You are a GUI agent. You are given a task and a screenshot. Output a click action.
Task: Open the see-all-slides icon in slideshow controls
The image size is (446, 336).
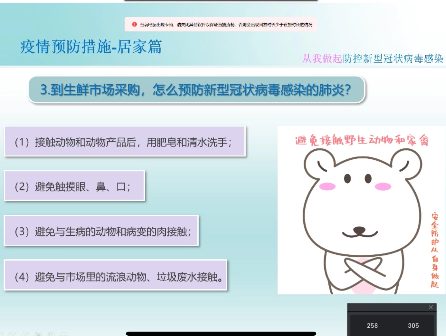point(38,334)
